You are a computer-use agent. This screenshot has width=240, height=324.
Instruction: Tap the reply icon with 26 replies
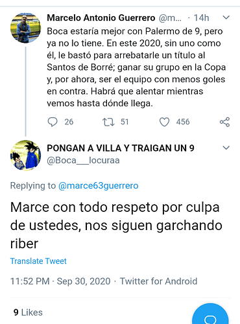pyautogui.click(x=53, y=122)
